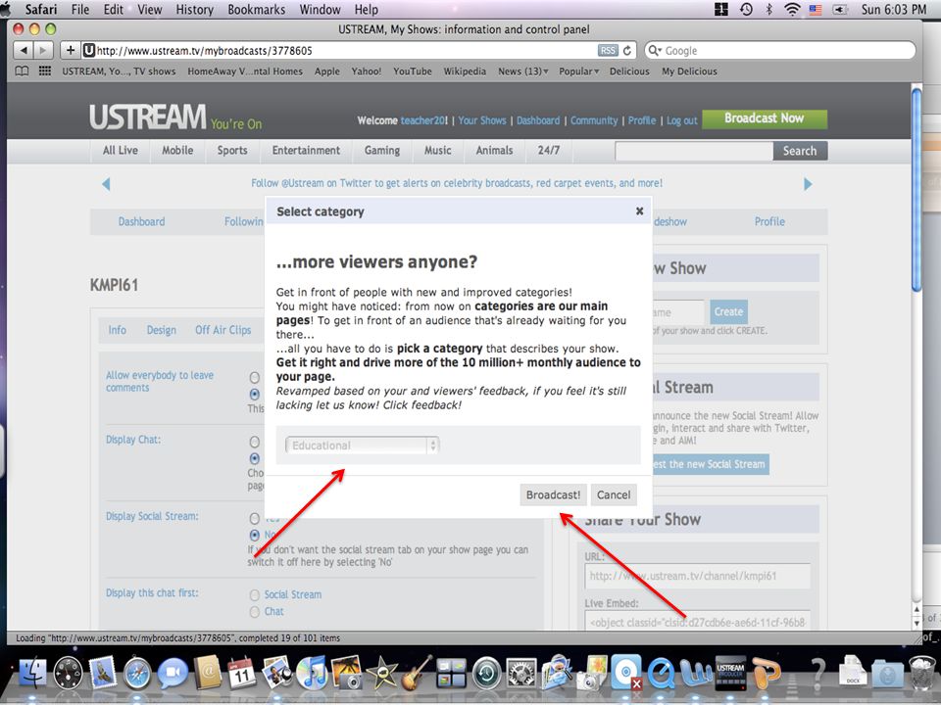The width and height of the screenshot is (941, 705).
Task: Open Ustream Producer in dock
Action: [731, 673]
